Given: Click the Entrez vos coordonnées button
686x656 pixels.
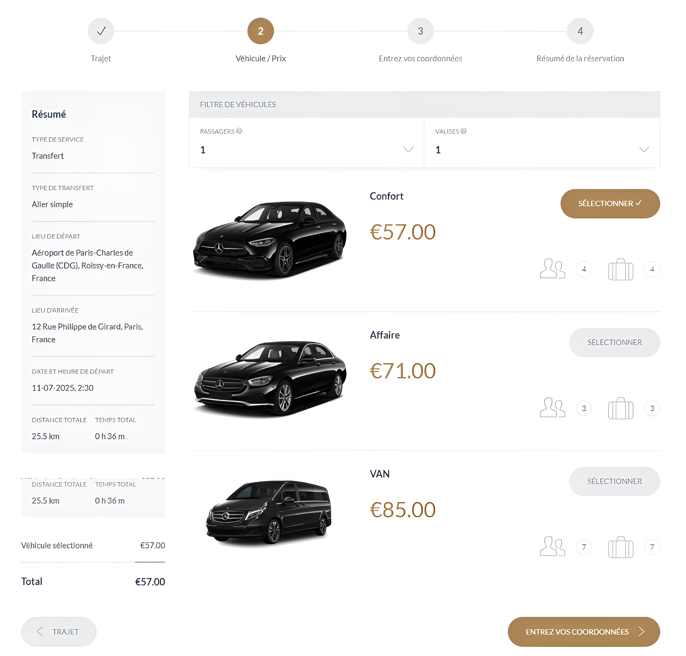Looking at the screenshot, I should coord(584,632).
